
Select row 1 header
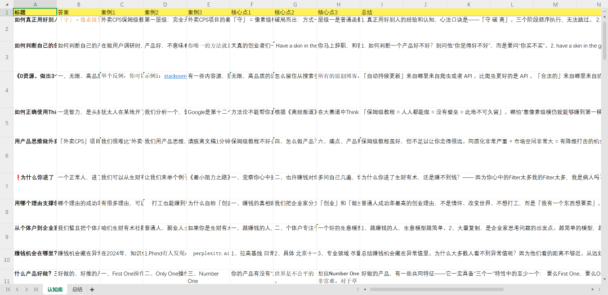click(x=7, y=12)
